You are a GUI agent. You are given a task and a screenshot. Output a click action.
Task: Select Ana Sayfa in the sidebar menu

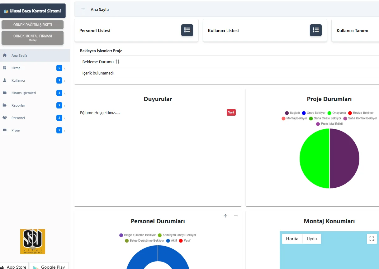coord(35,55)
